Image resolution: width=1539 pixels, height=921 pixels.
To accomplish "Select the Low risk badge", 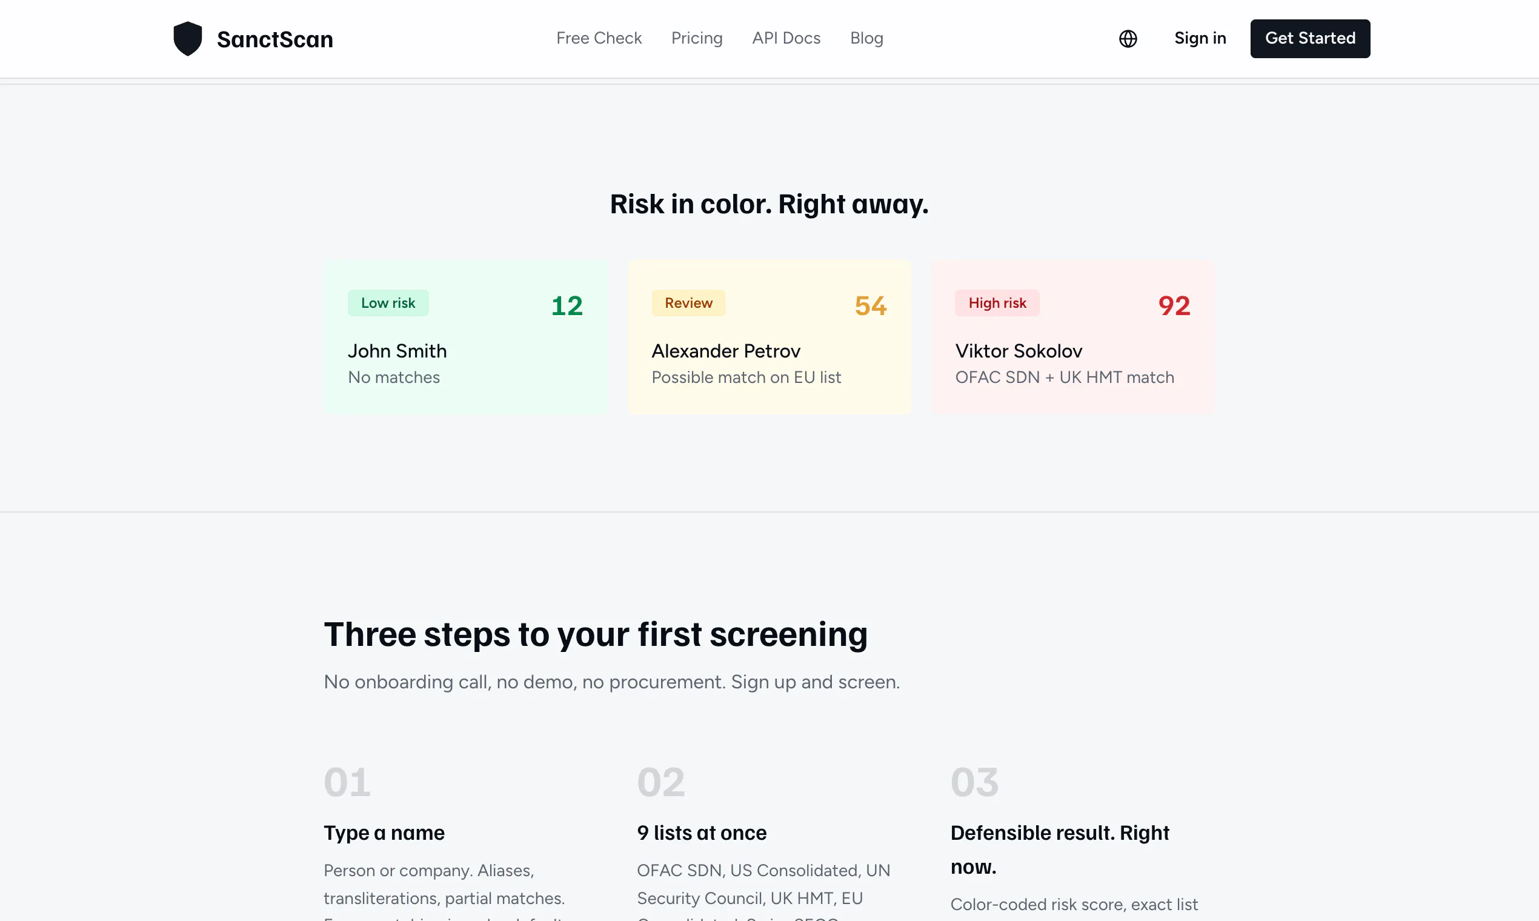I will click(388, 303).
